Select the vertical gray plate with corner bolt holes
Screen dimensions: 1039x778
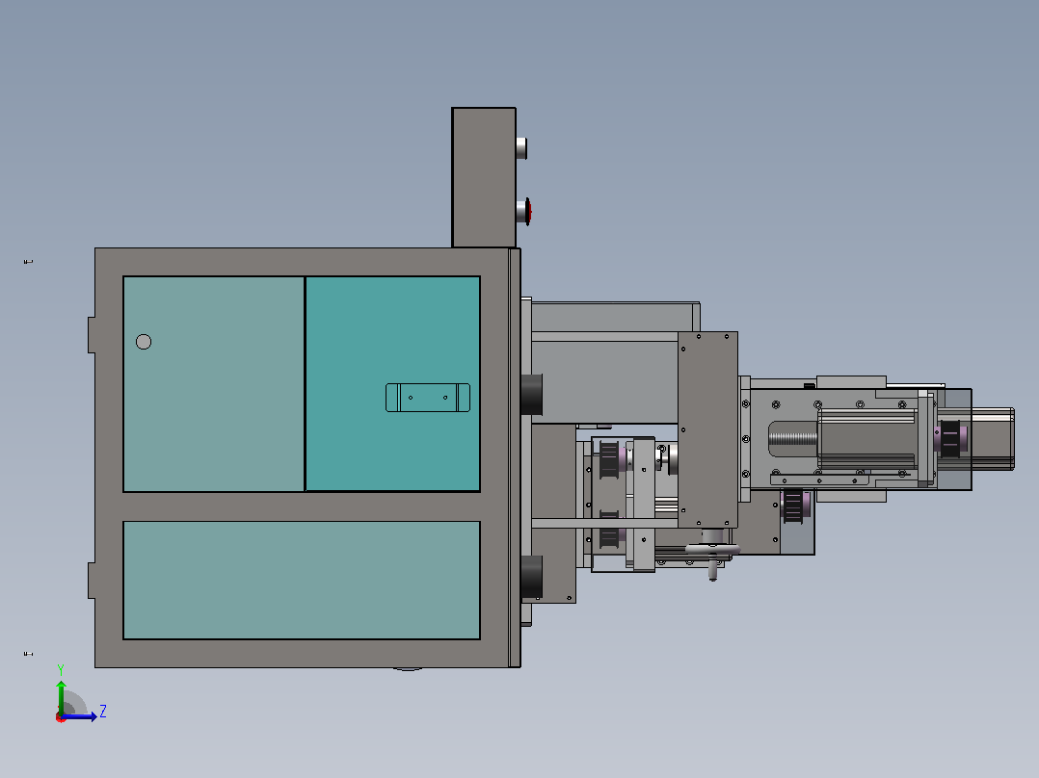(x=707, y=429)
